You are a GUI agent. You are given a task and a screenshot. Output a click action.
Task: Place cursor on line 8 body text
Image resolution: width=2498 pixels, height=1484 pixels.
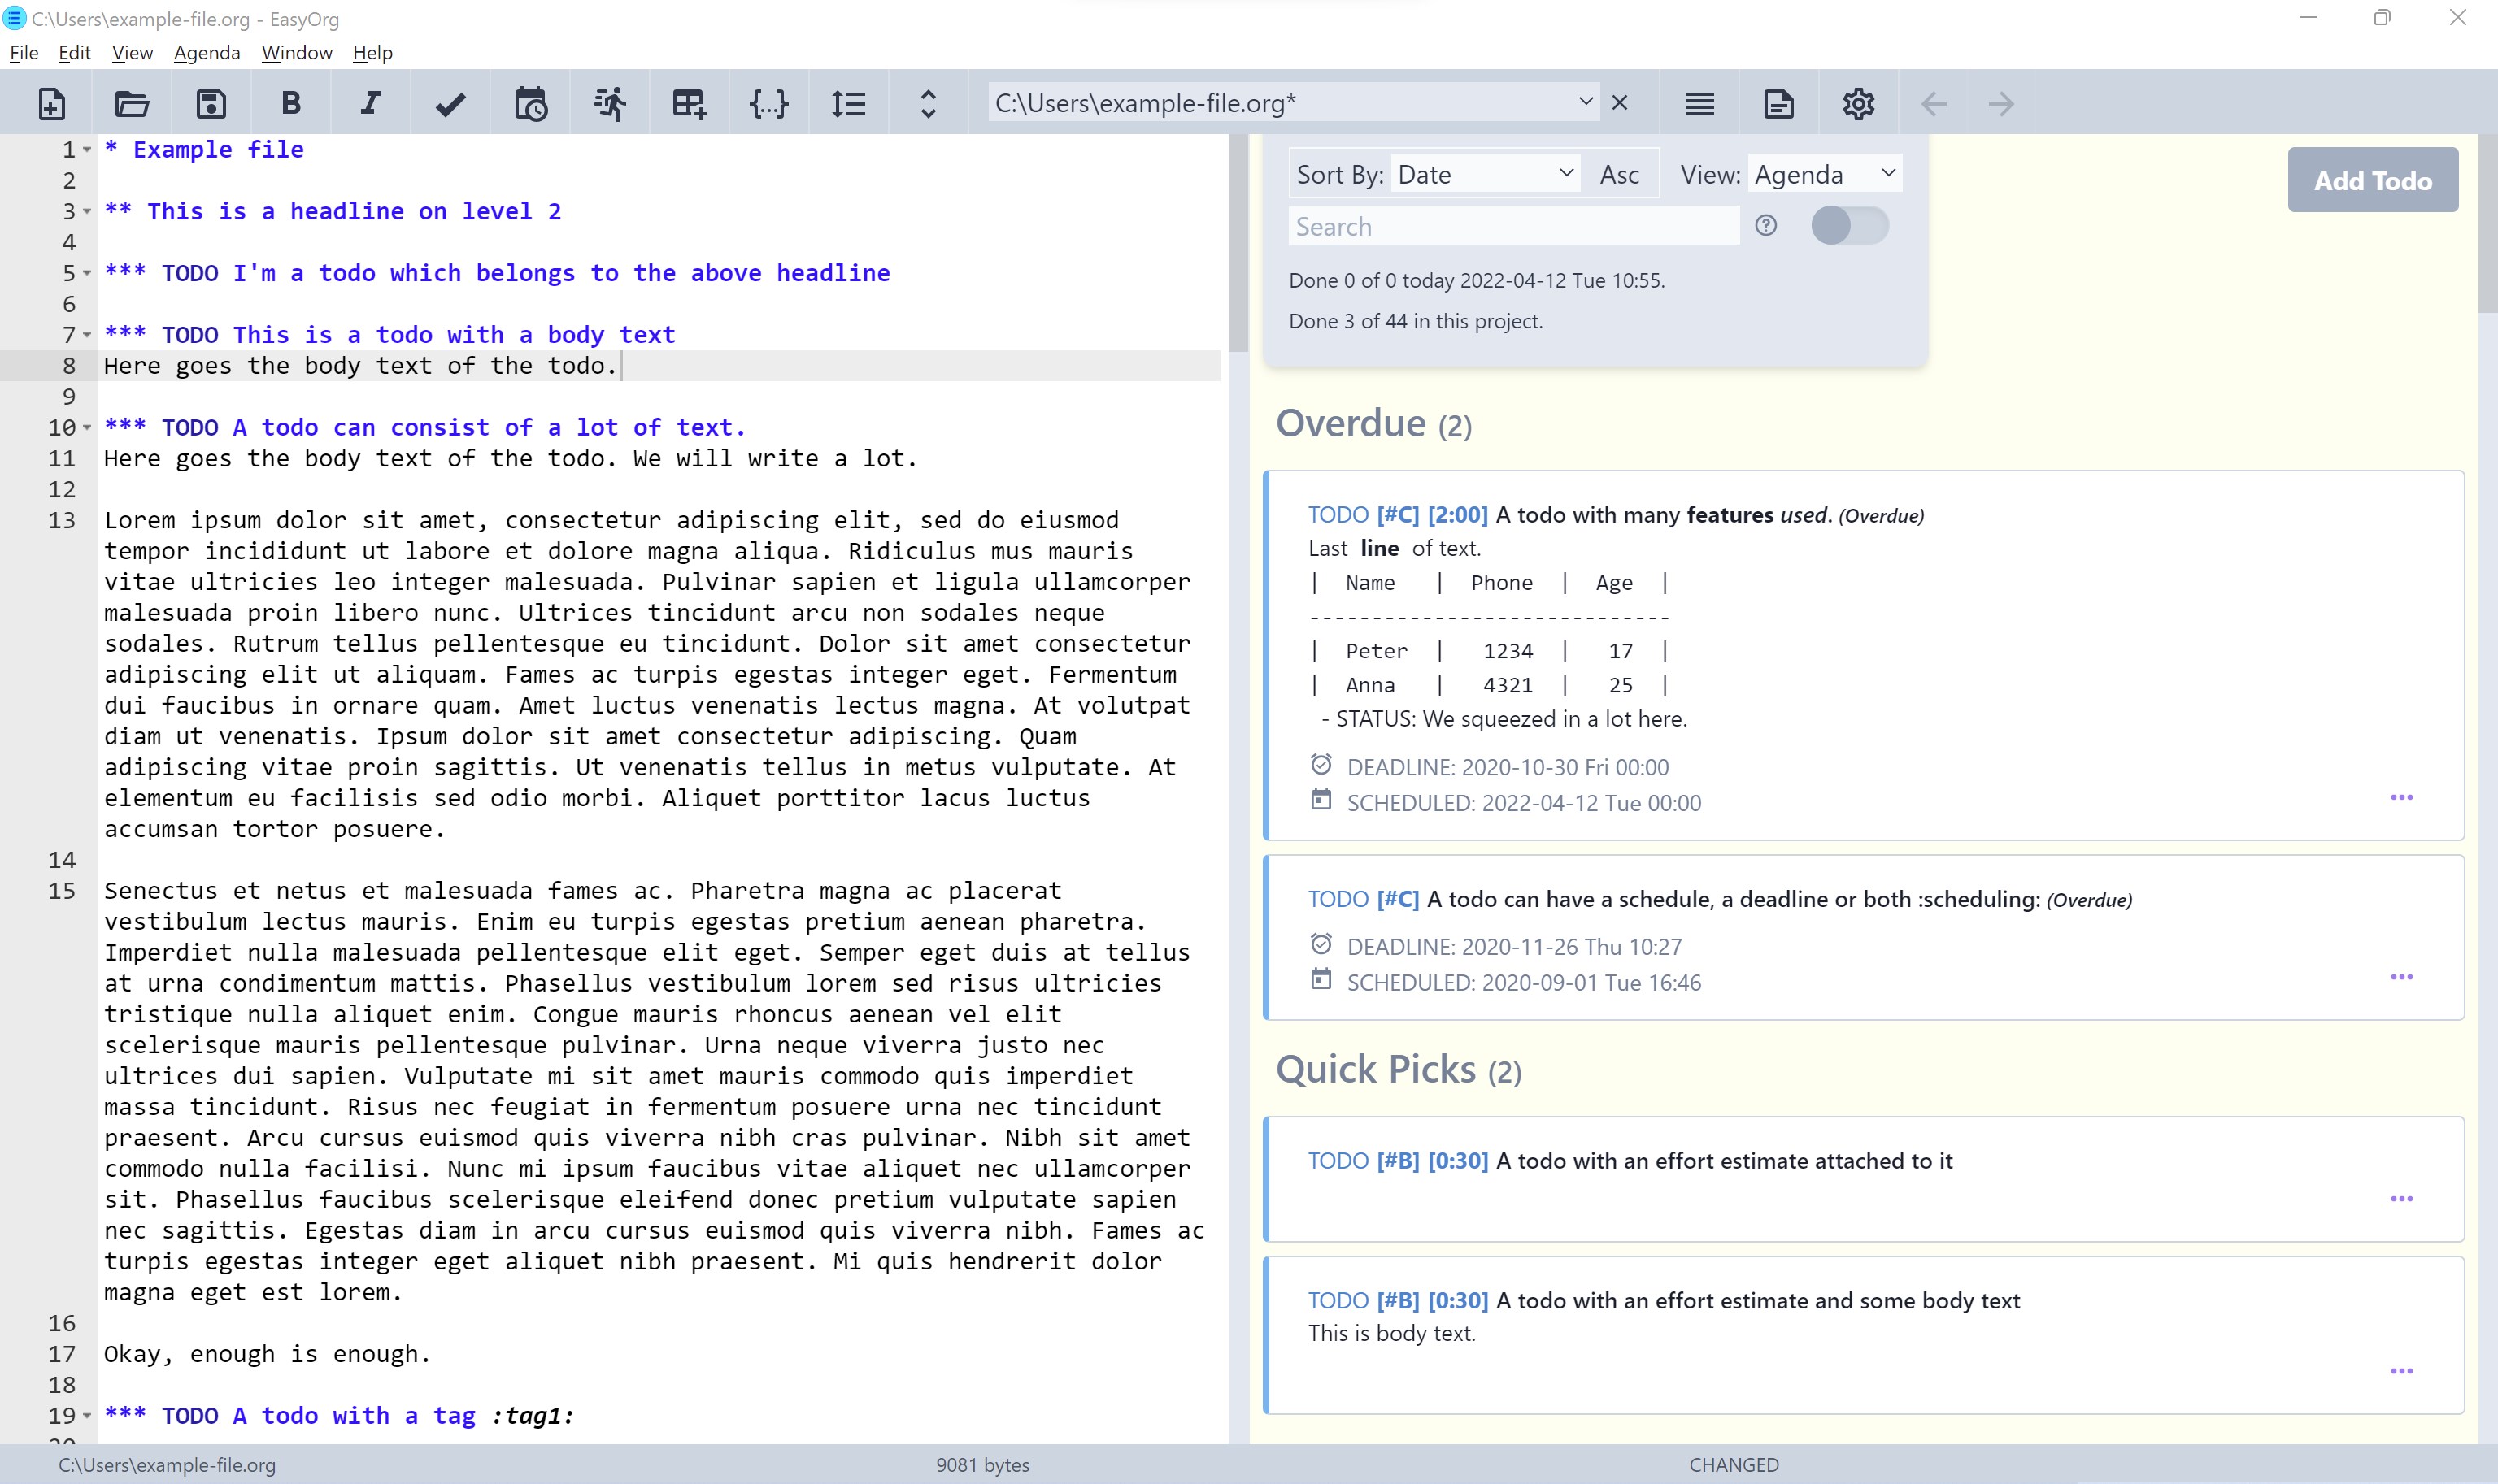pos(360,366)
